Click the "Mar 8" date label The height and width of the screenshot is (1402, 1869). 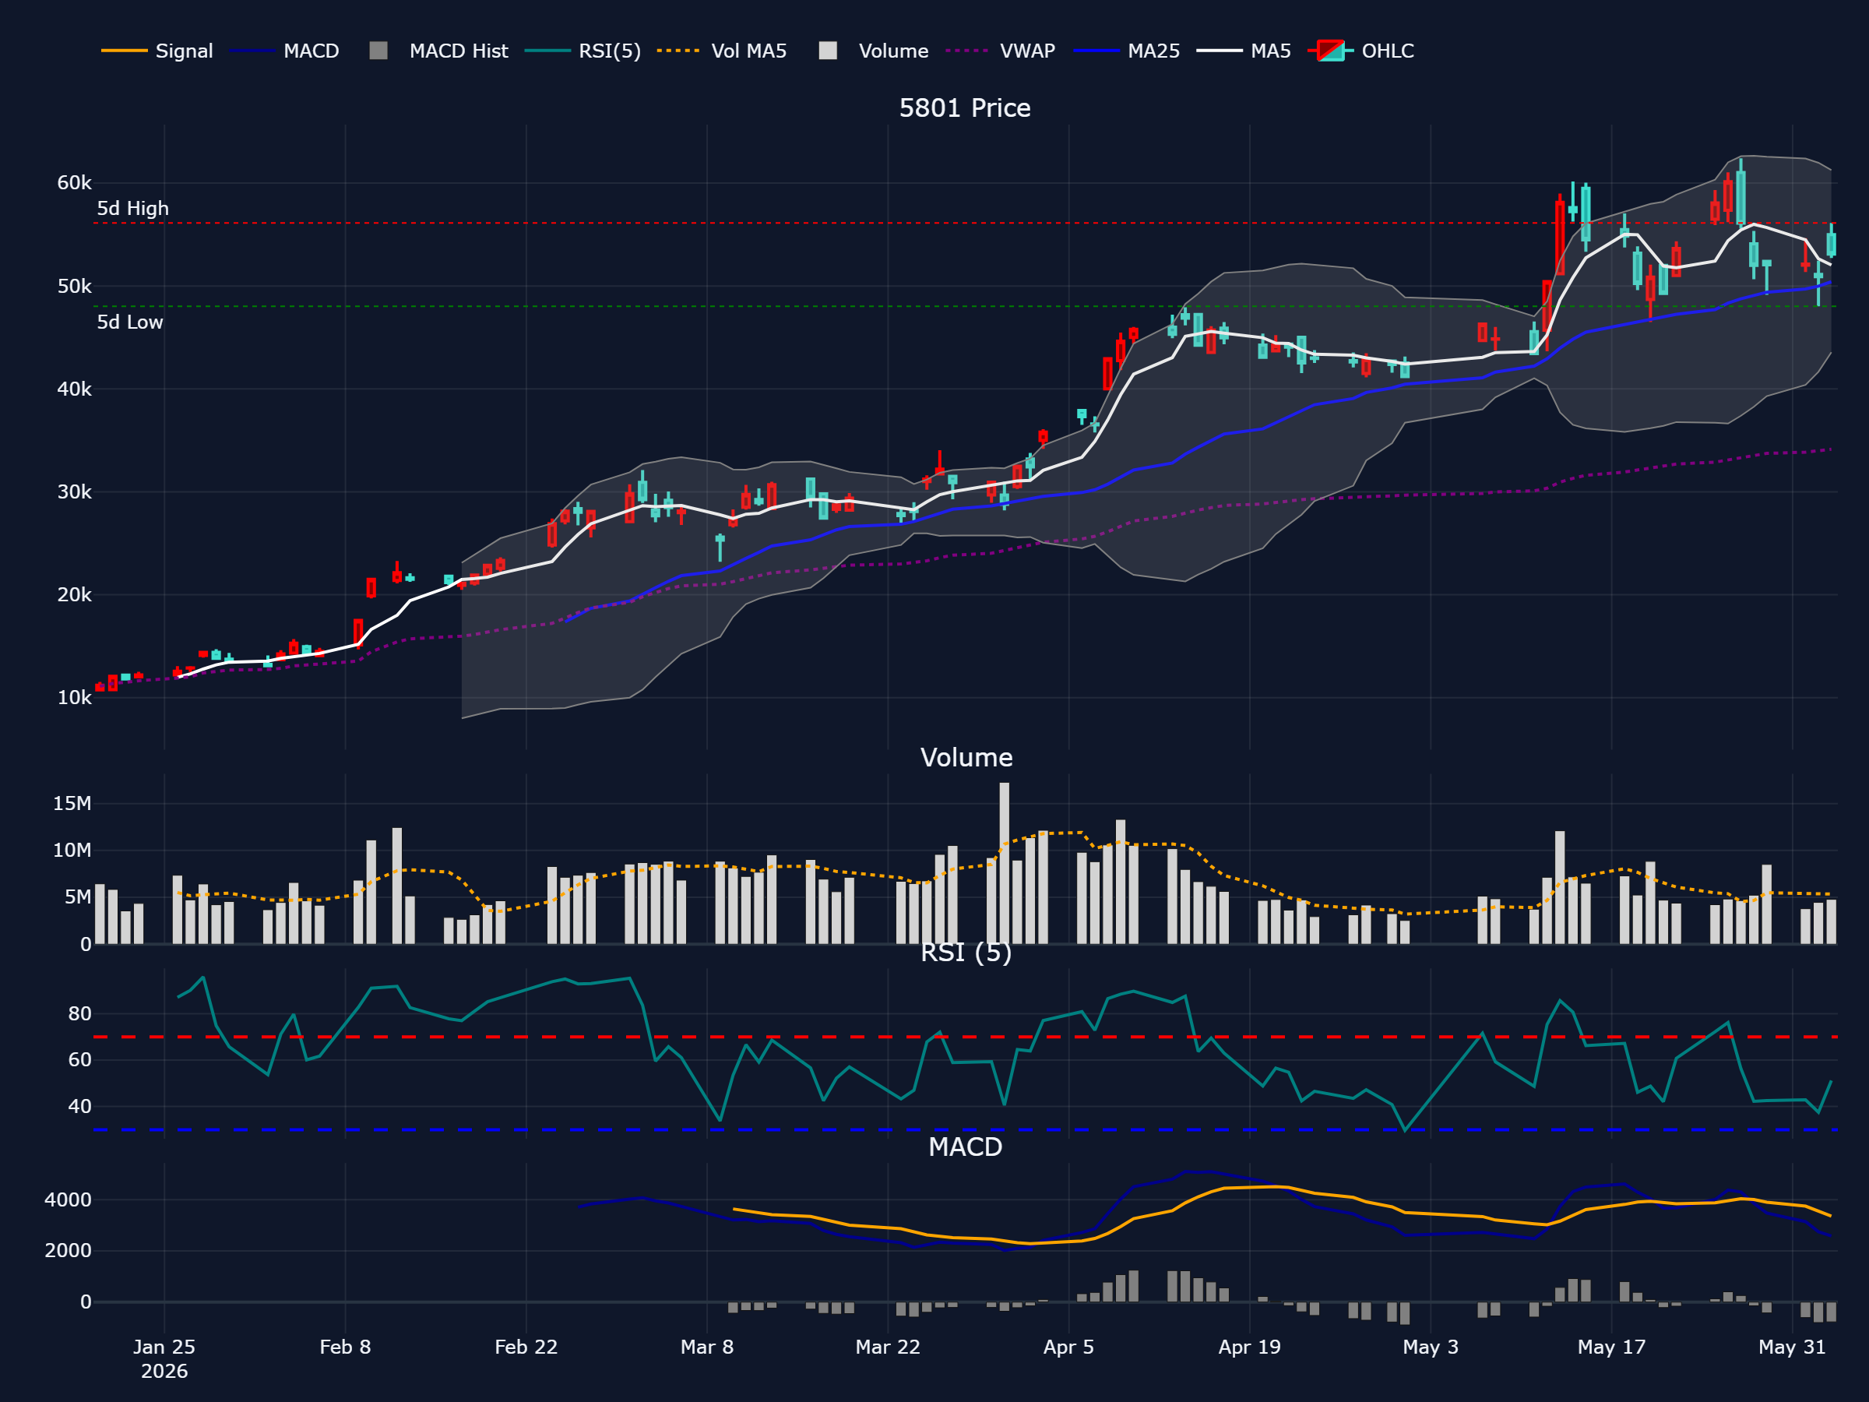(706, 1347)
